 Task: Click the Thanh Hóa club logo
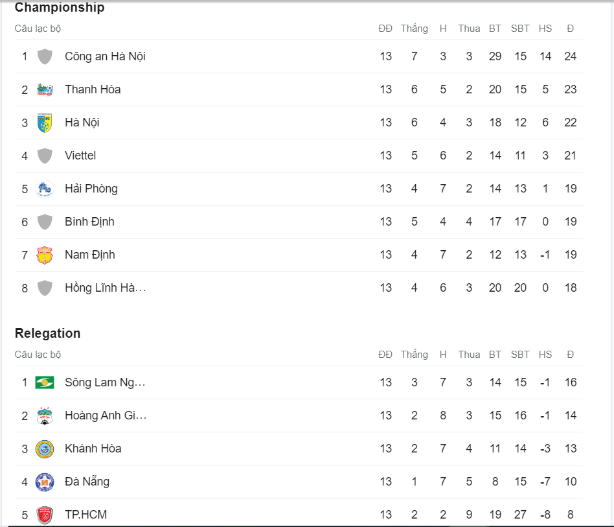(x=45, y=89)
